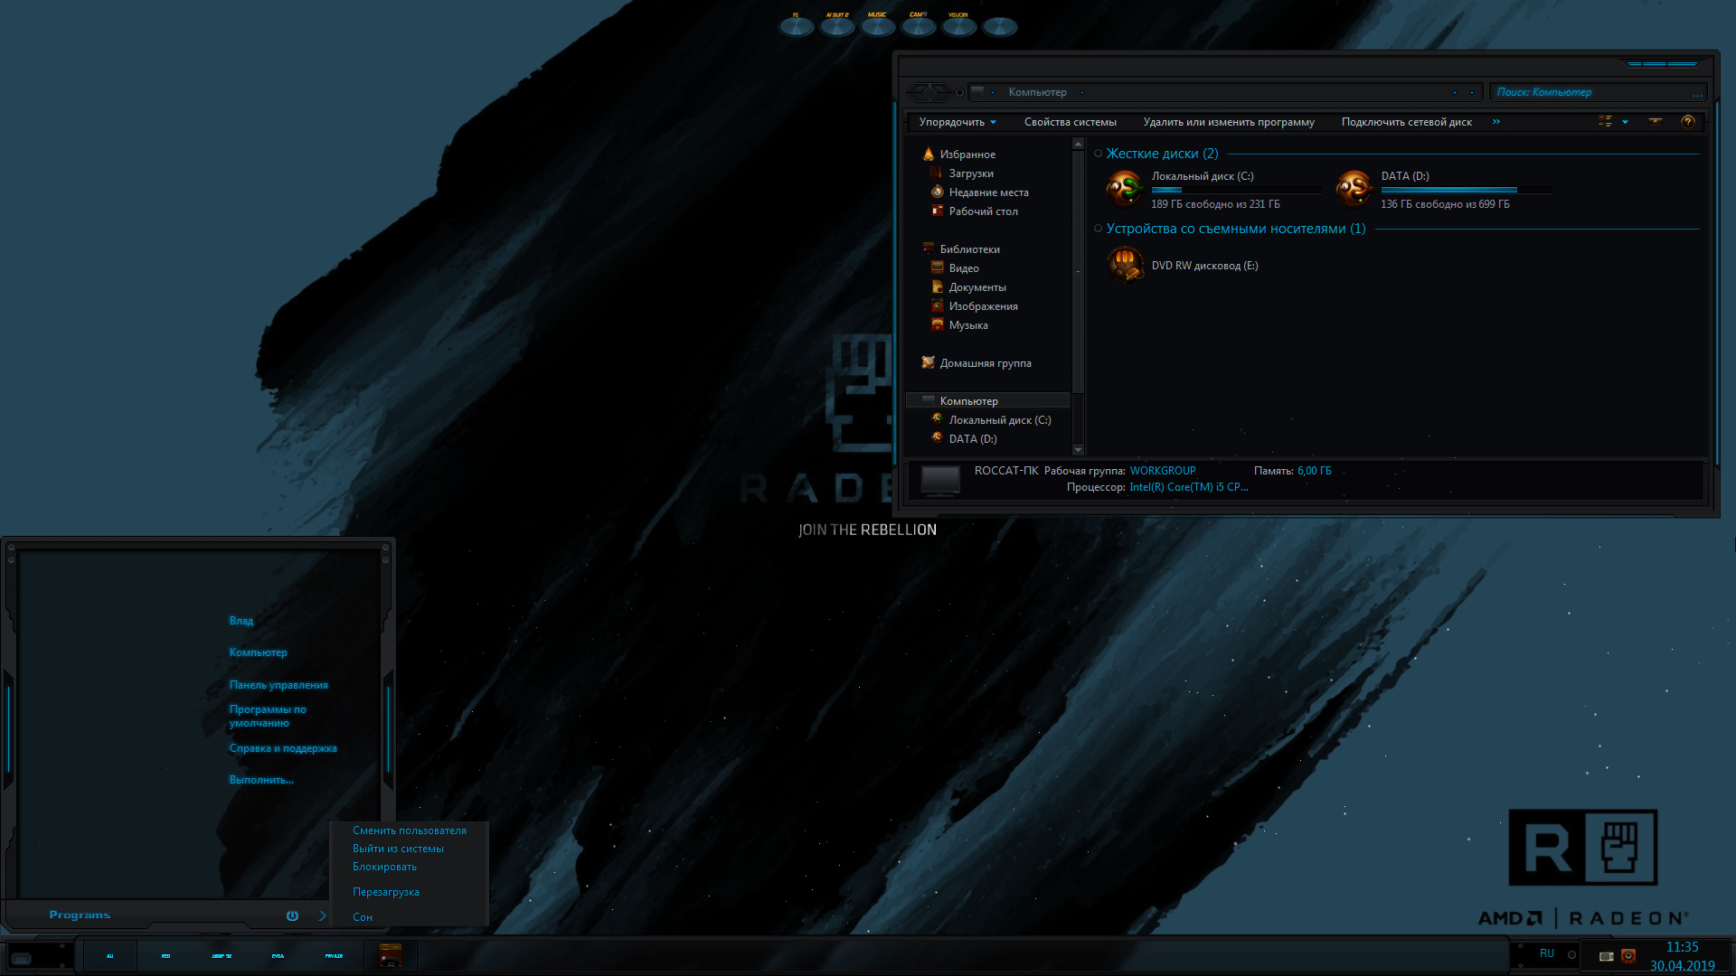Image resolution: width=1736 pixels, height=976 pixels.
Task: Choose Перезагрузка from shutdown menu
Action: coord(386,892)
